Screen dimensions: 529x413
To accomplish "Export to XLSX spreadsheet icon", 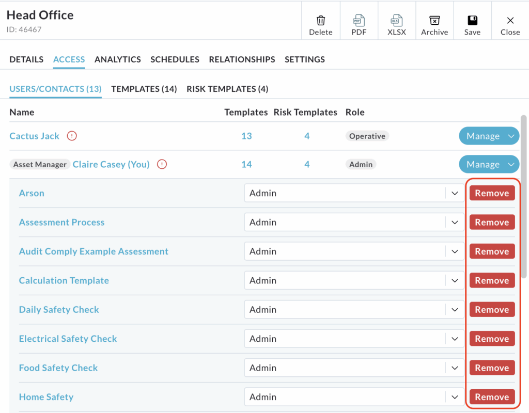I will 397,21.
